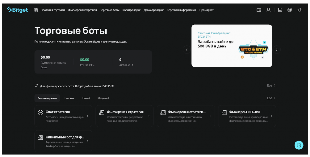Select the Боковые tab
This screenshot has height=157, width=310.
(x=70, y=98)
